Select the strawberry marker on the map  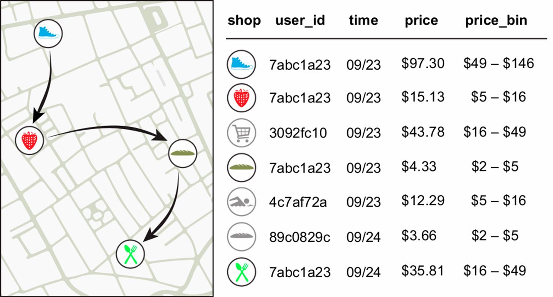(29, 140)
